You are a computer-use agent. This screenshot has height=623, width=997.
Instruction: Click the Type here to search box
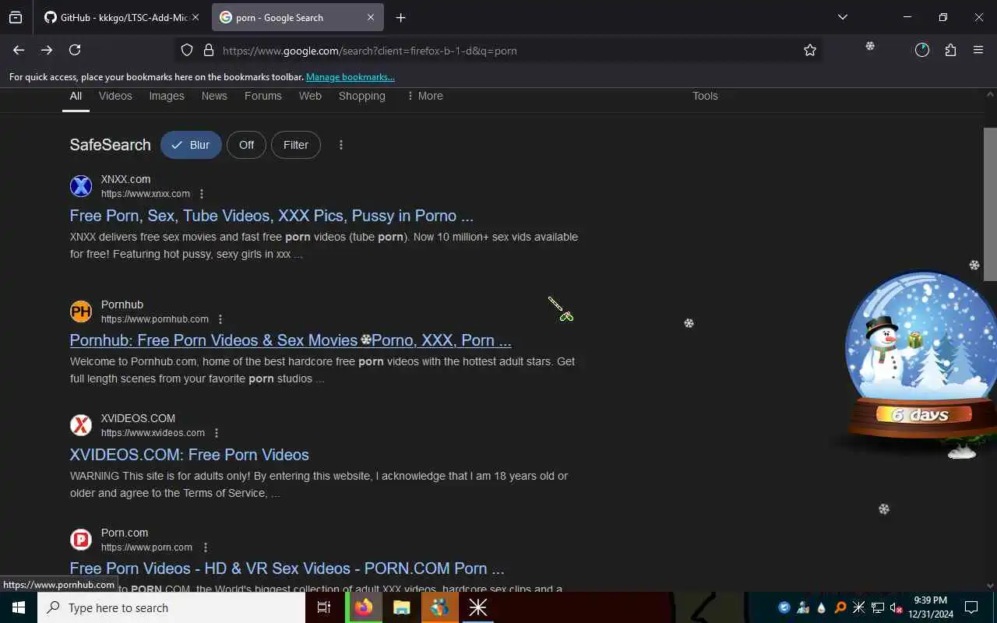tap(171, 607)
